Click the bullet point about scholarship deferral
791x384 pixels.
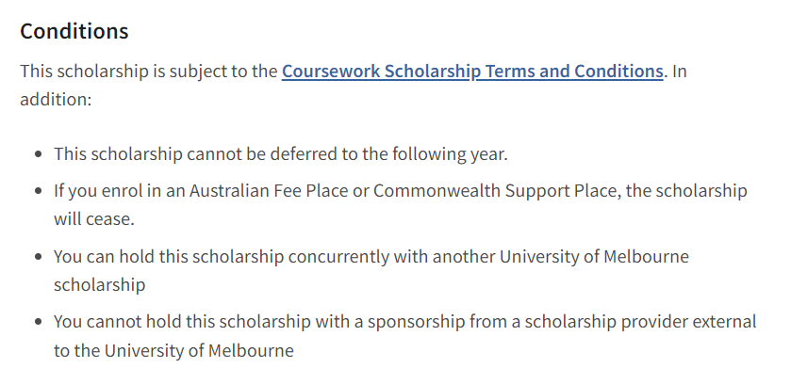click(x=281, y=154)
